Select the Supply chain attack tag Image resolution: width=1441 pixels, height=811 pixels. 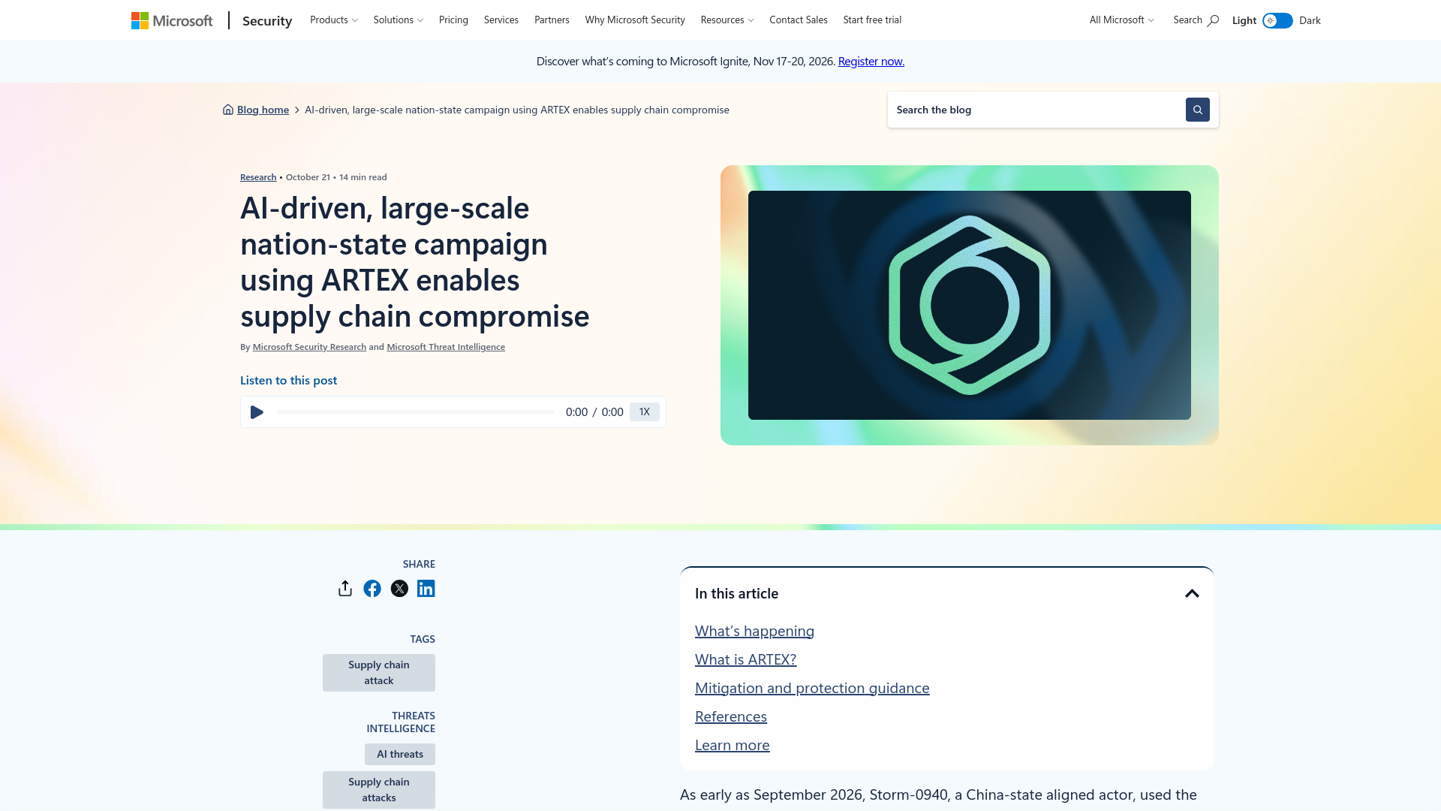(379, 673)
